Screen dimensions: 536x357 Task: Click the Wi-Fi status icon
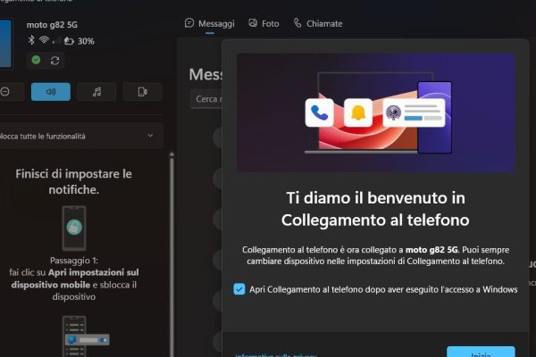pos(44,40)
